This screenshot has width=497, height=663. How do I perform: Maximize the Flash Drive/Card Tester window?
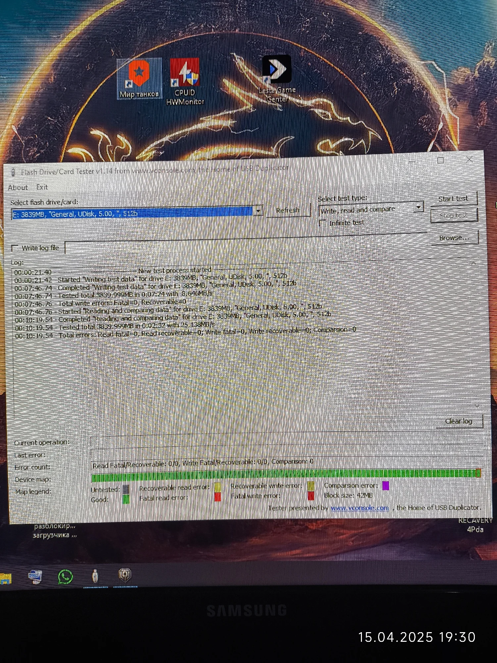point(440,160)
